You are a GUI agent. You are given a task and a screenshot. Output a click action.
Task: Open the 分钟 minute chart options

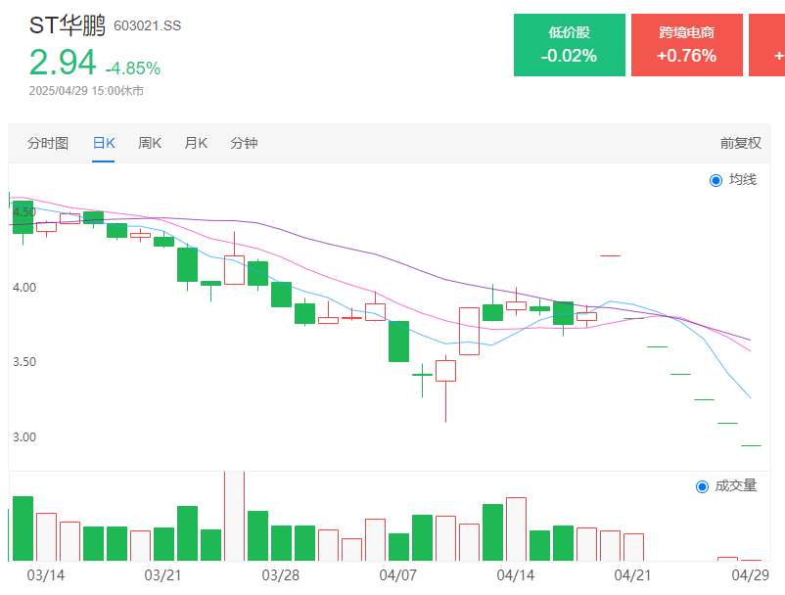(244, 143)
